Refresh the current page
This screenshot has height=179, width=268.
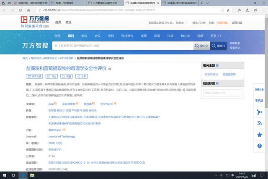21,10
